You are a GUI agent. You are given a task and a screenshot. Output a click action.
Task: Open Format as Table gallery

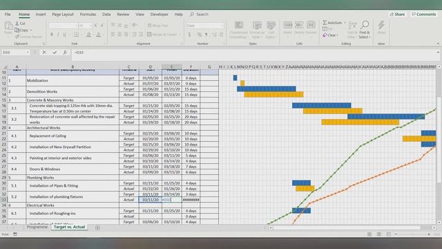256,30
